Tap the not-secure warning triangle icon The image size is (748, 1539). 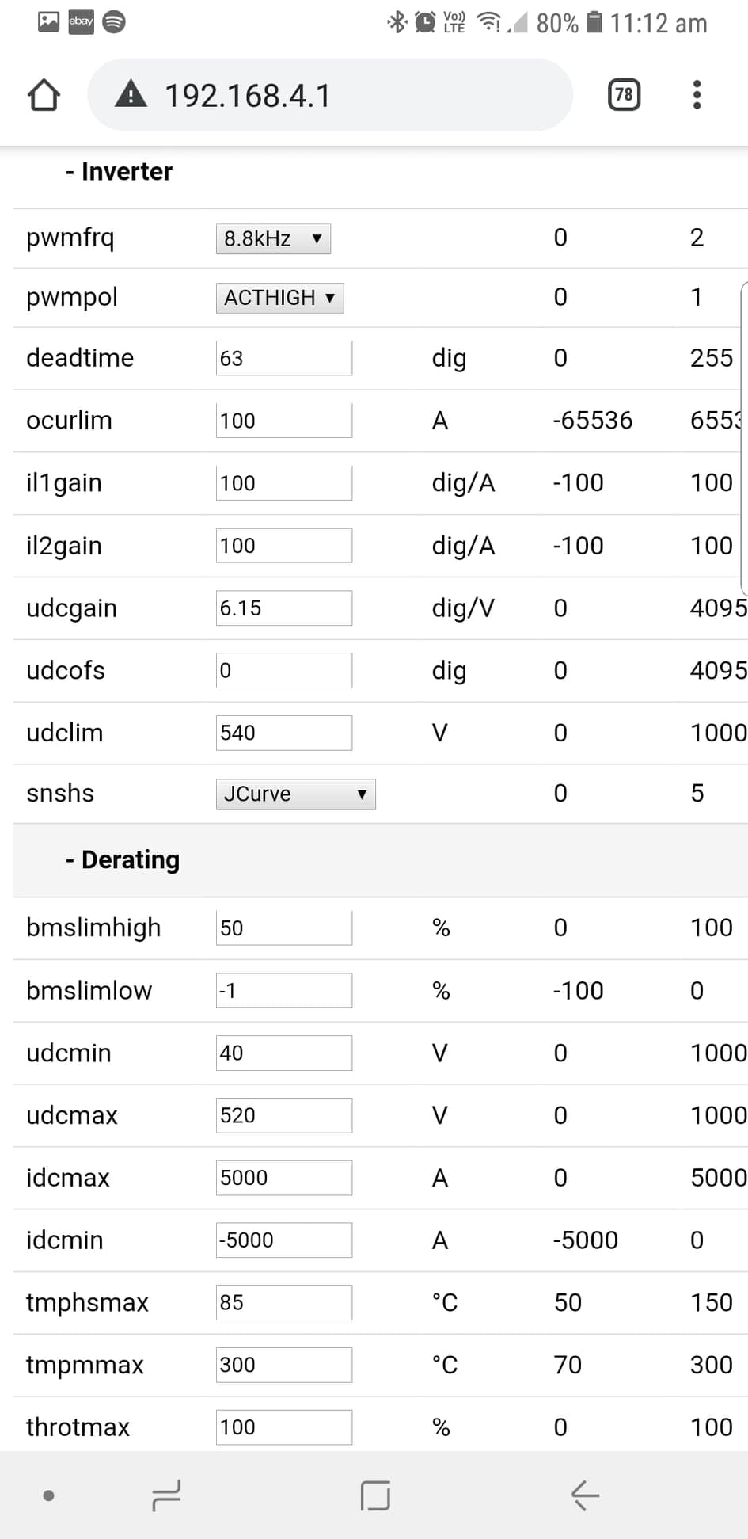click(131, 94)
